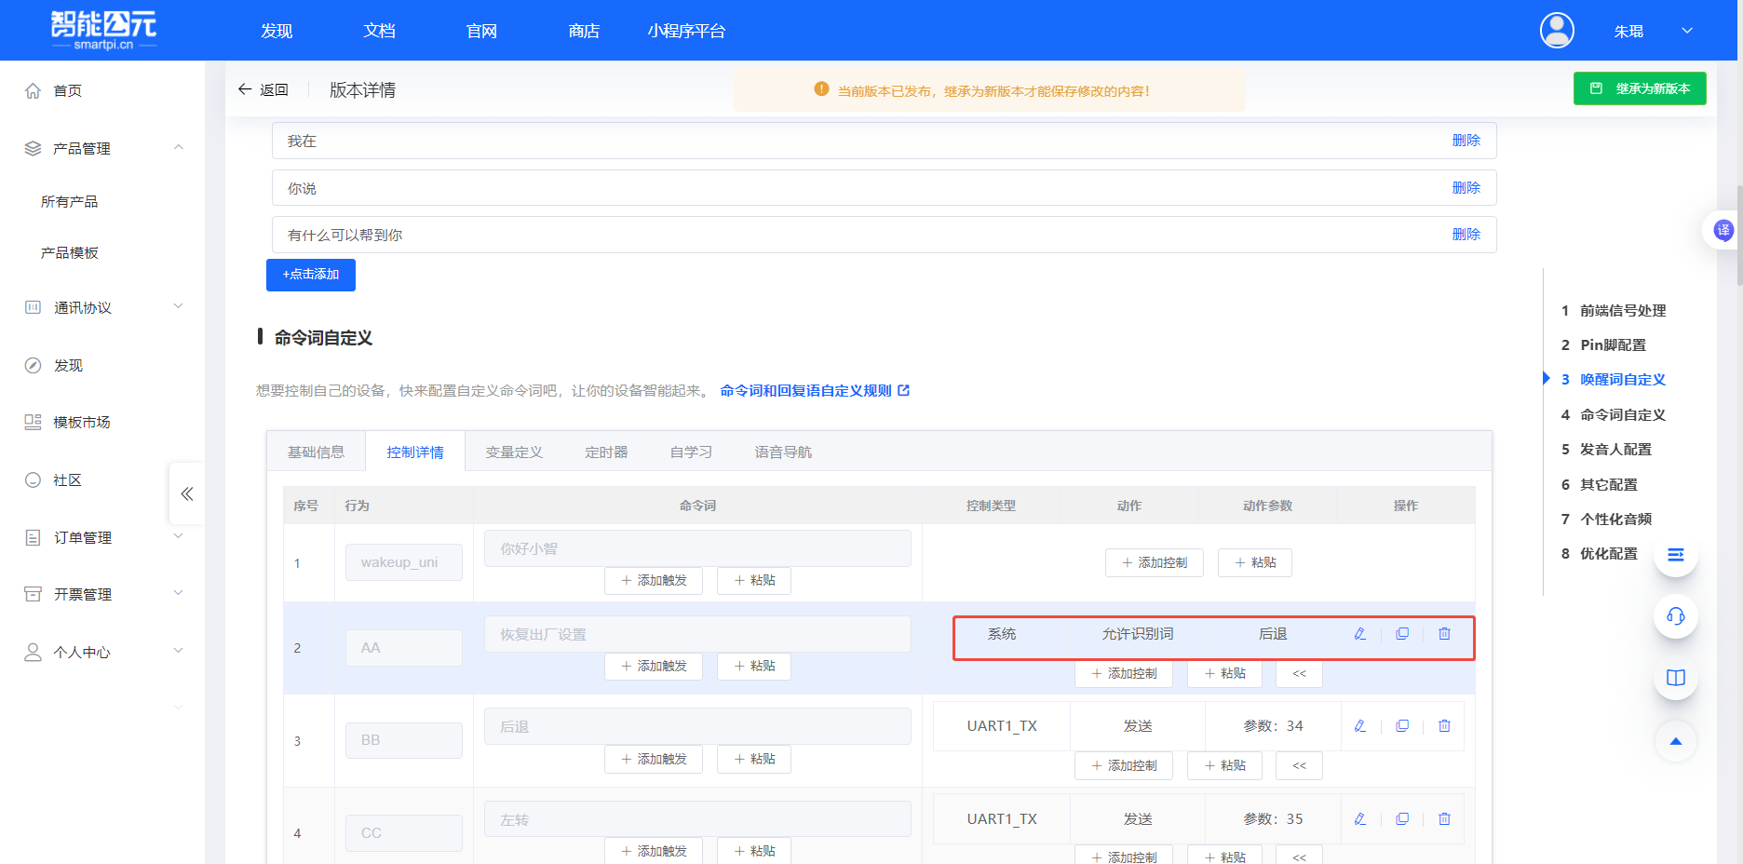This screenshot has width=1743, height=864.
Task: Jump to 发音人配置 in the outline
Action: point(1615,450)
